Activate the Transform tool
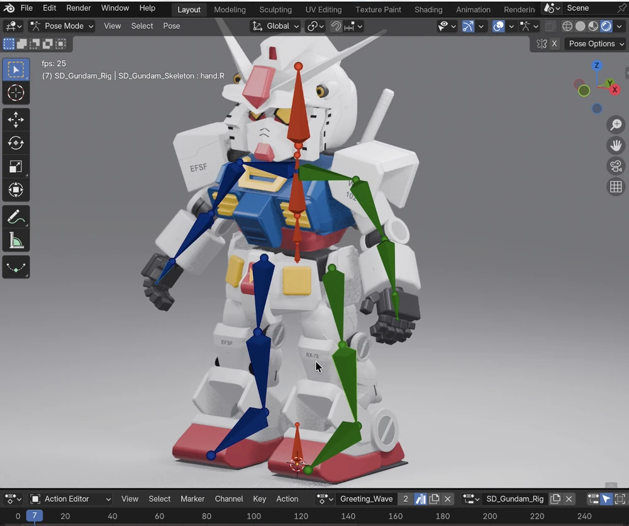 (x=16, y=190)
